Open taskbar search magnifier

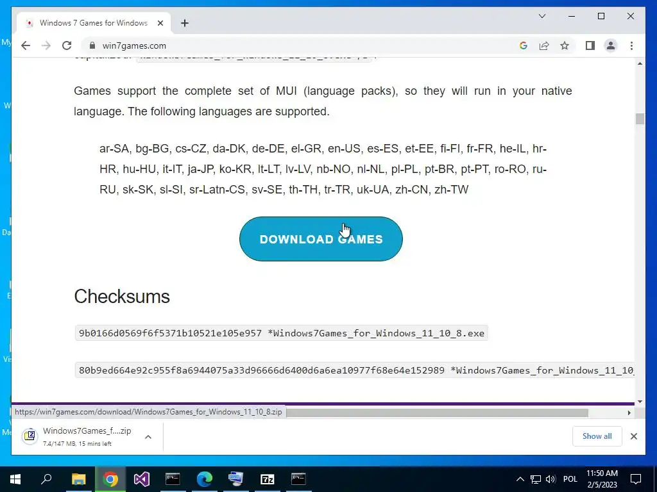click(46, 479)
